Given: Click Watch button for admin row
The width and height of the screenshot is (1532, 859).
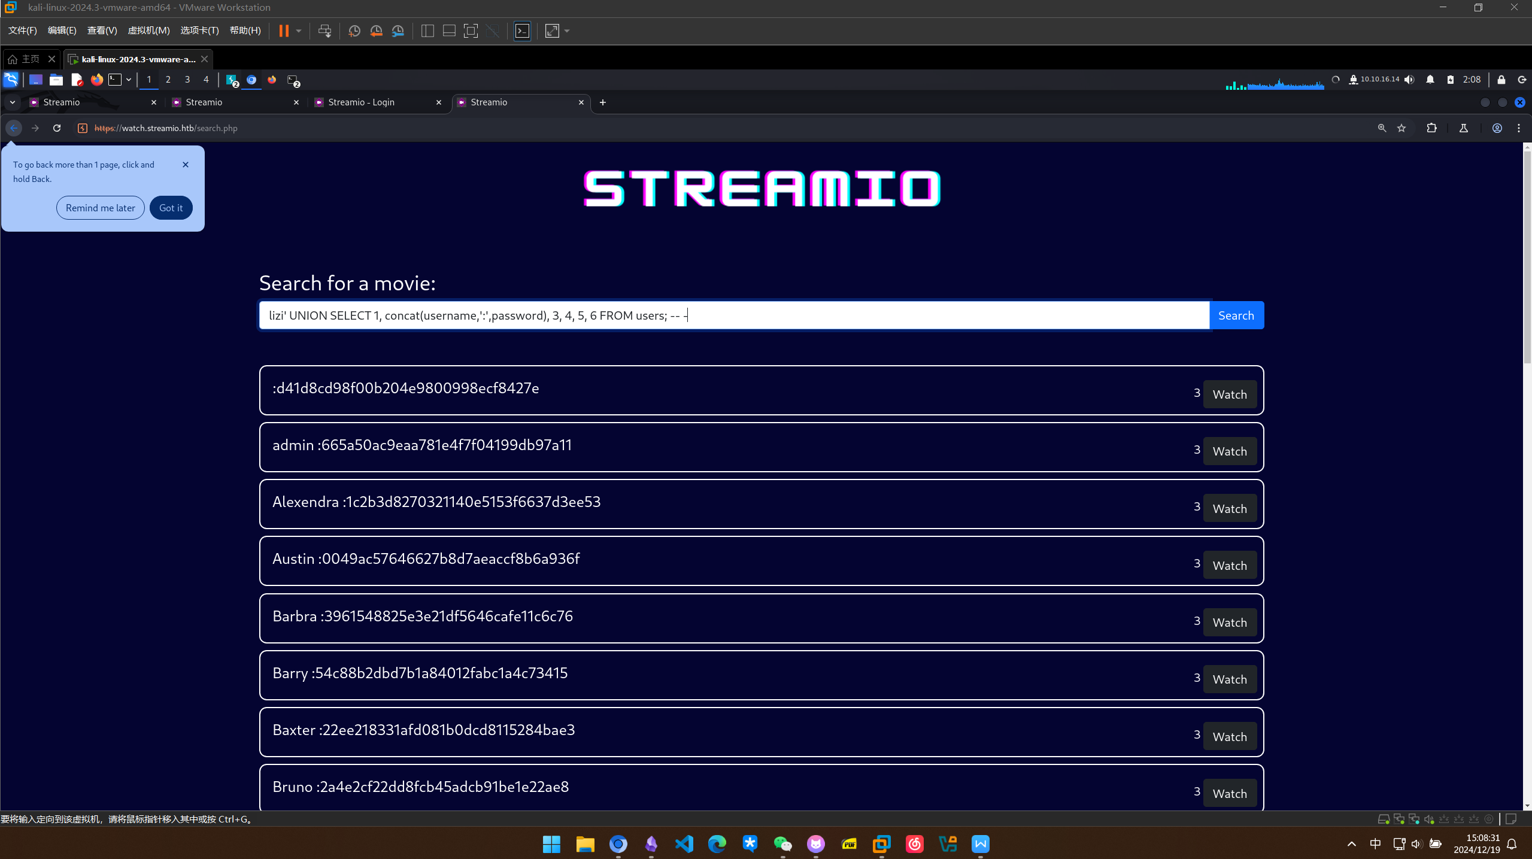Looking at the screenshot, I should (x=1229, y=451).
